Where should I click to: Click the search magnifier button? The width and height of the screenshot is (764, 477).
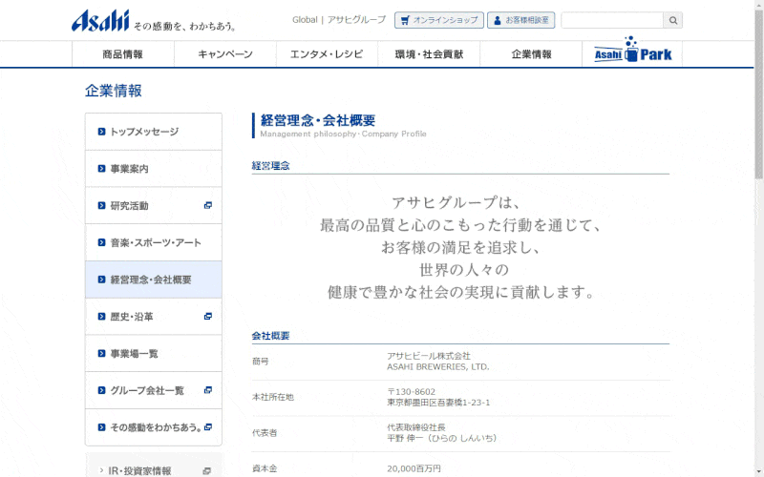coord(673,20)
